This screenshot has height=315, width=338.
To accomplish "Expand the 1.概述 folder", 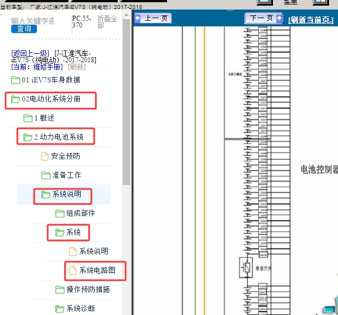I will [x=44, y=118].
